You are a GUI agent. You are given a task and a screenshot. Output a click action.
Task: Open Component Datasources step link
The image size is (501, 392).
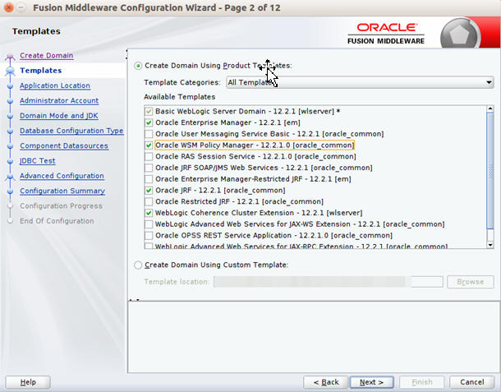64,145
